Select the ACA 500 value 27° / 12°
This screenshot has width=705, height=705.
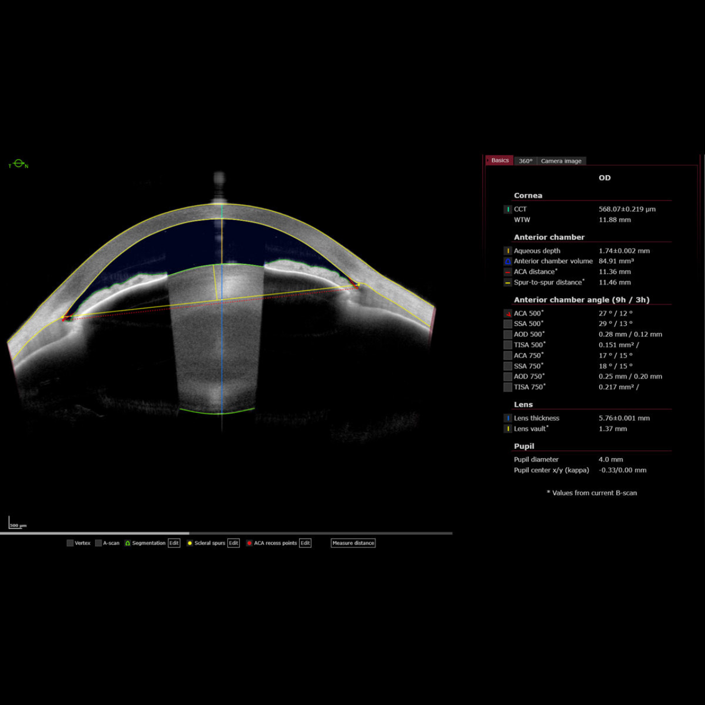click(x=616, y=313)
